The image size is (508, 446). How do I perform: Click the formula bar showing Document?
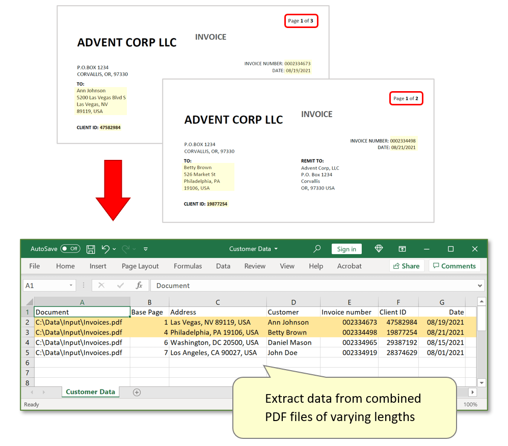(x=313, y=286)
